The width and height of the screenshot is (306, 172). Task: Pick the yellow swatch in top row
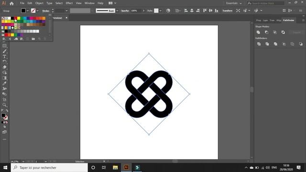point(19,18)
